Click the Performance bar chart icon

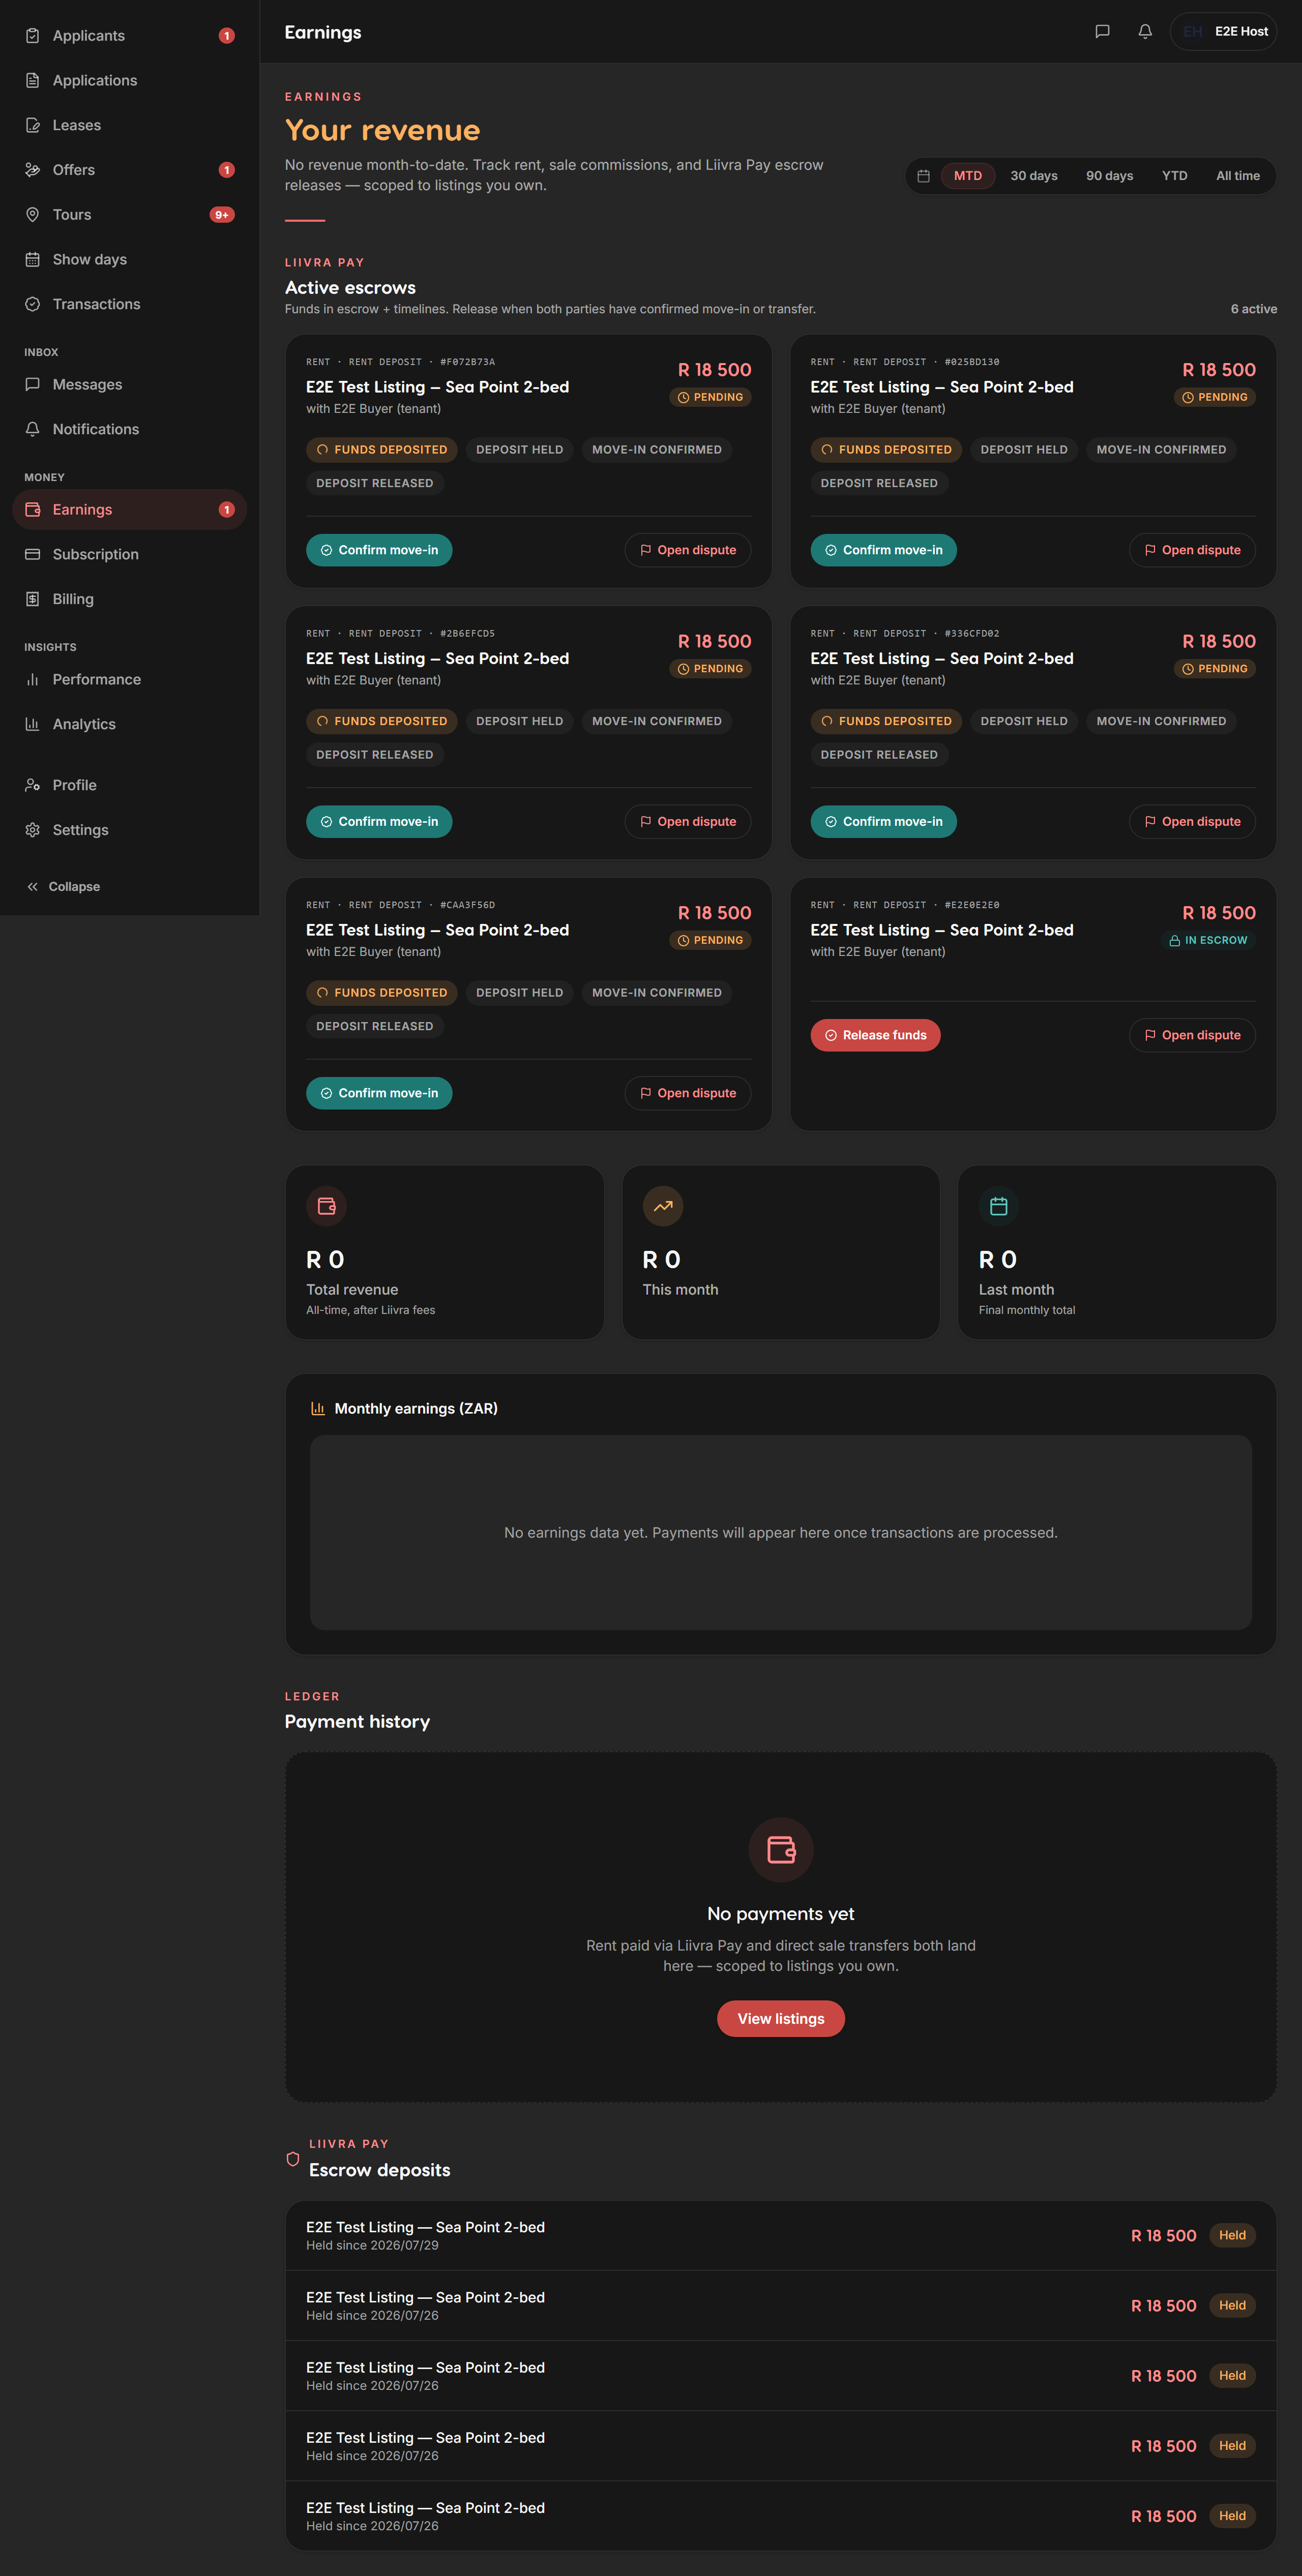(x=33, y=680)
